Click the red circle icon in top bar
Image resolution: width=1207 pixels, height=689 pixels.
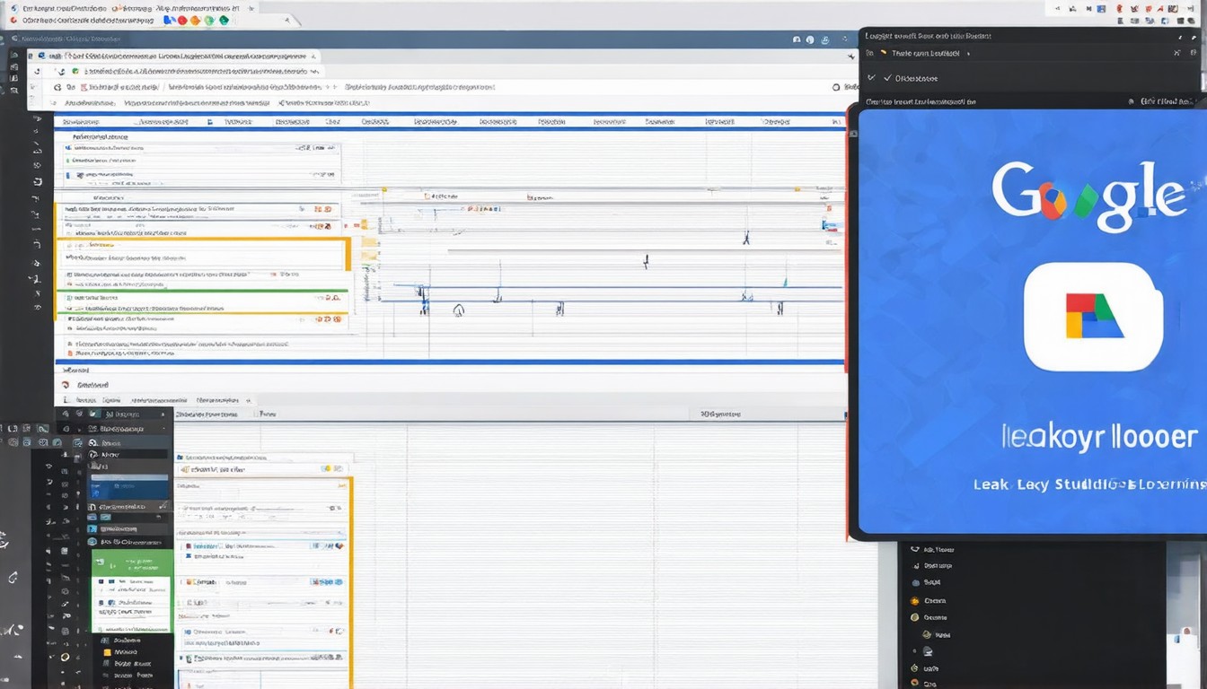click(x=182, y=20)
